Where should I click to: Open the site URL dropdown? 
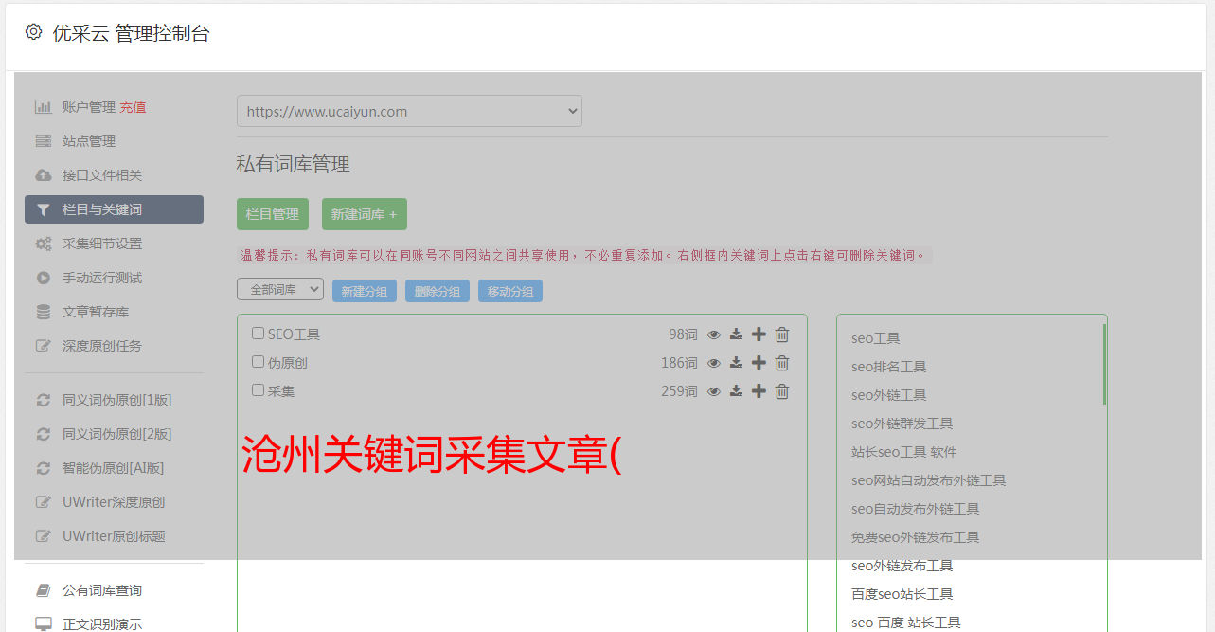[x=409, y=111]
